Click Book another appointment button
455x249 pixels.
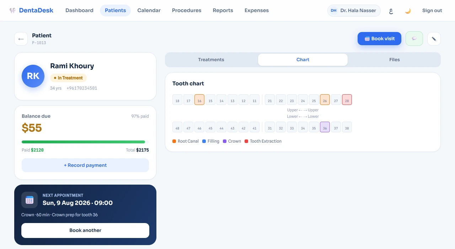(x=85, y=231)
